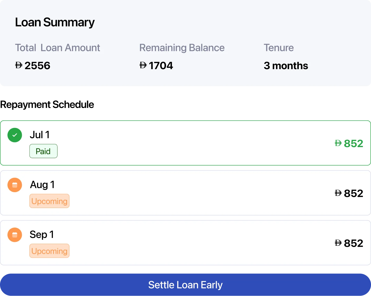Click the Total Loan Amount label
Screen dimensions: 371x296
[58, 48]
